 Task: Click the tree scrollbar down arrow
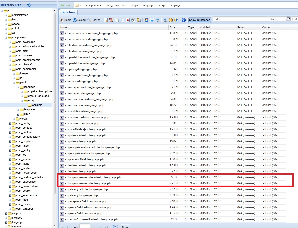[54, 225]
